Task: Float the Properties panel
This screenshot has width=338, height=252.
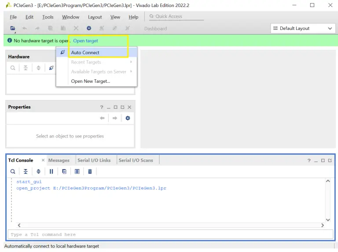Action: pyautogui.click(x=122, y=107)
